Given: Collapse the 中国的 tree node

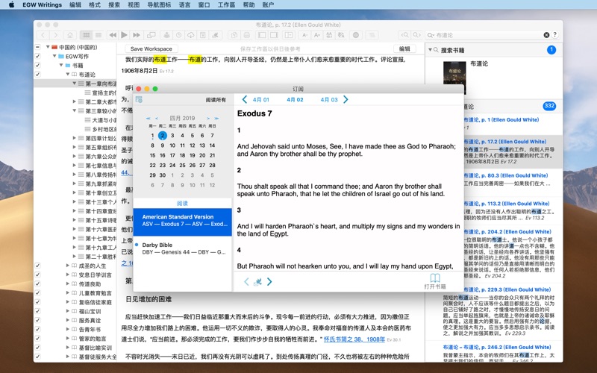Looking at the screenshot, I should pos(48,47).
